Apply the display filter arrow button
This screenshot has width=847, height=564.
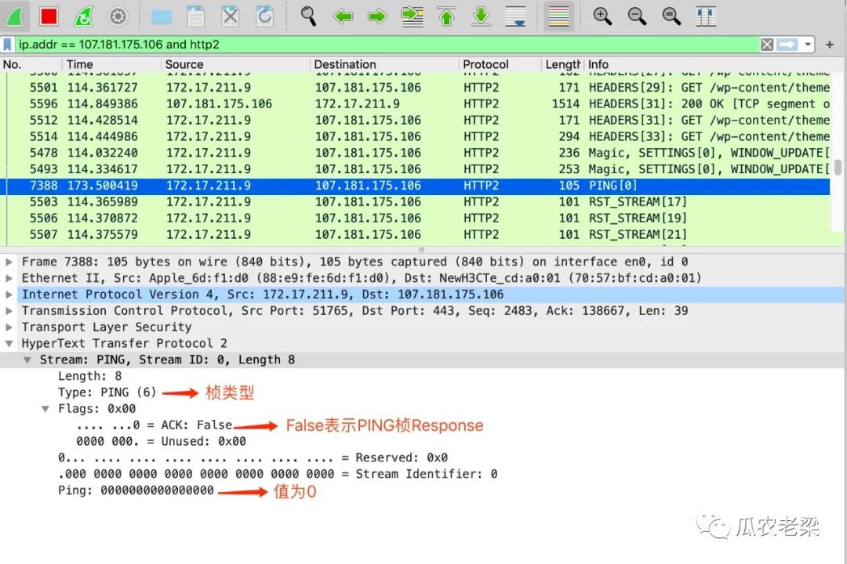787,44
